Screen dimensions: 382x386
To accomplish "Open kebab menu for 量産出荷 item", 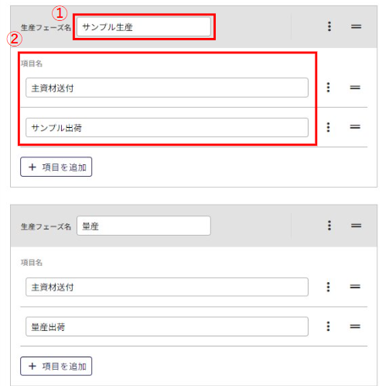I will point(328,326).
